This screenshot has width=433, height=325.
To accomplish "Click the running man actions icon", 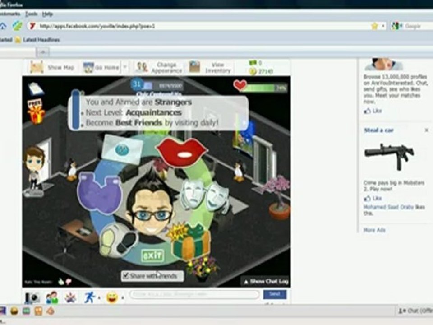I will (89, 297).
